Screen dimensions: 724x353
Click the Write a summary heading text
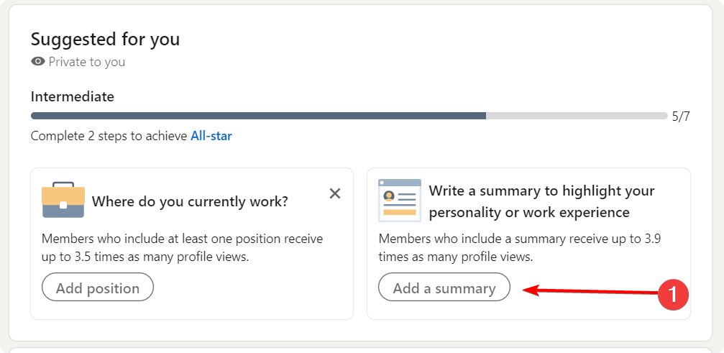coord(541,202)
